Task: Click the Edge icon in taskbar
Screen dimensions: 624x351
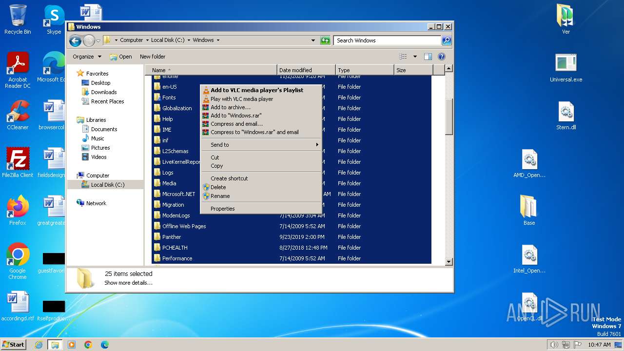Action: (x=104, y=345)
